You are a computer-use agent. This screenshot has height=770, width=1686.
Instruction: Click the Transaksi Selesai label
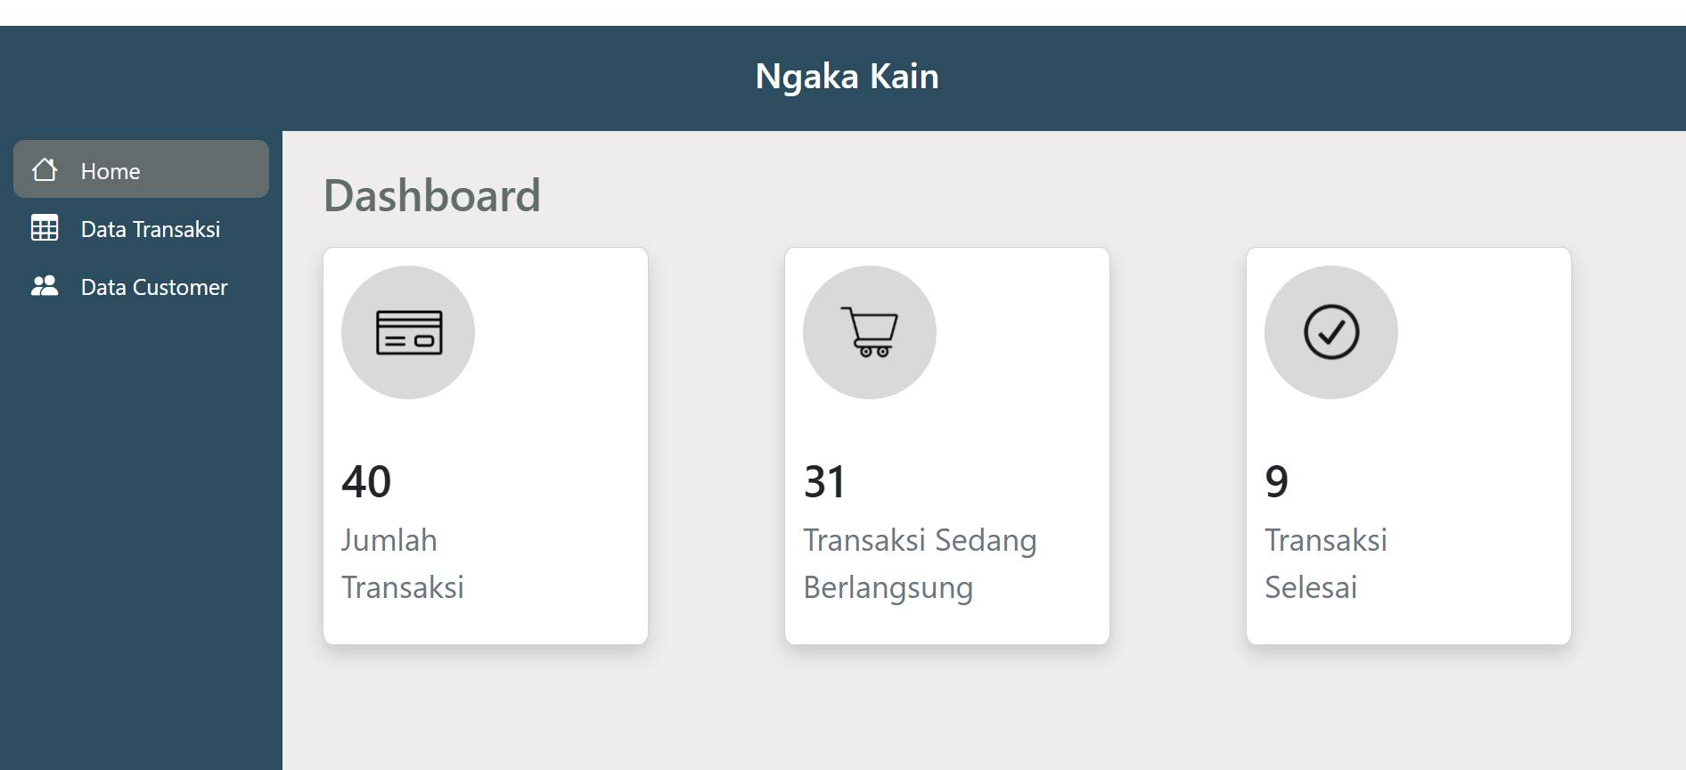1326,563
